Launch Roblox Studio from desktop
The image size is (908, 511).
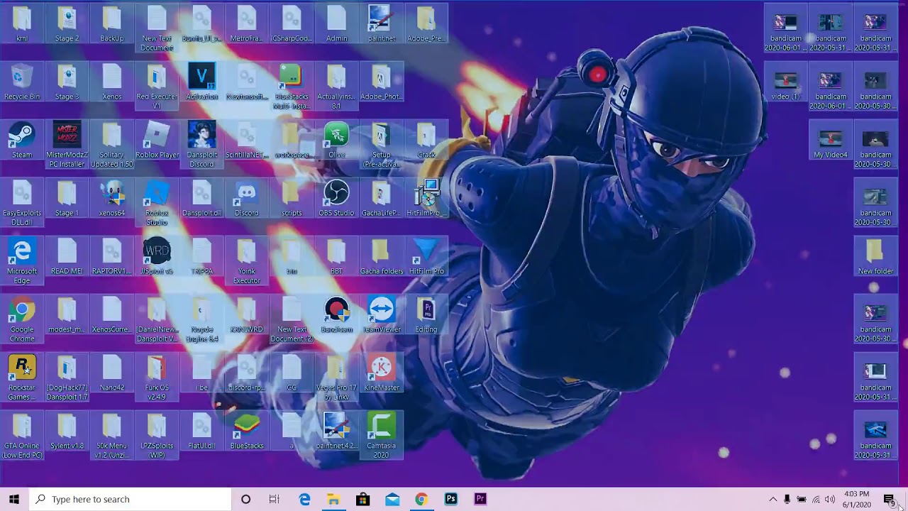tap(157, 203)
